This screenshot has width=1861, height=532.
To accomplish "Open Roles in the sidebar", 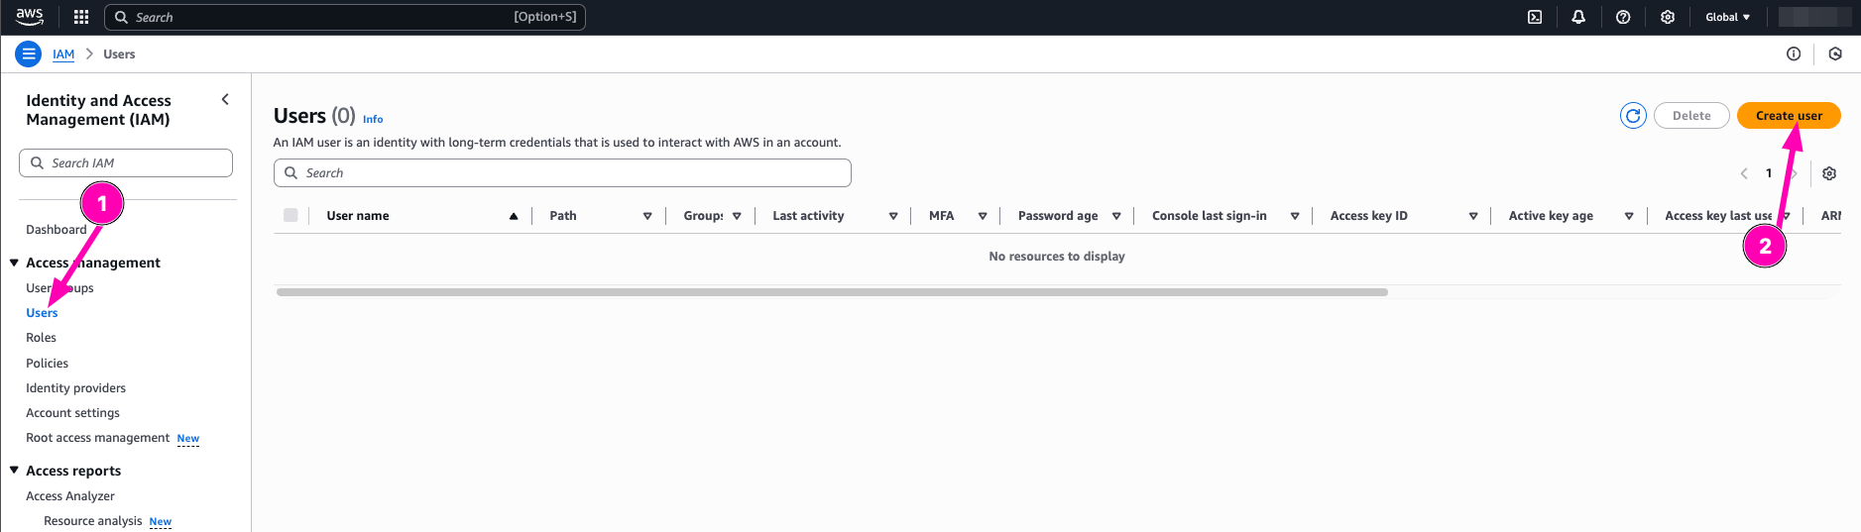I will (x=41, y=338).
